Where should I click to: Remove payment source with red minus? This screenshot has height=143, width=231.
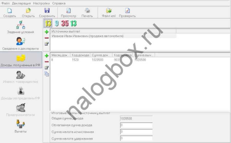point(46,38)
